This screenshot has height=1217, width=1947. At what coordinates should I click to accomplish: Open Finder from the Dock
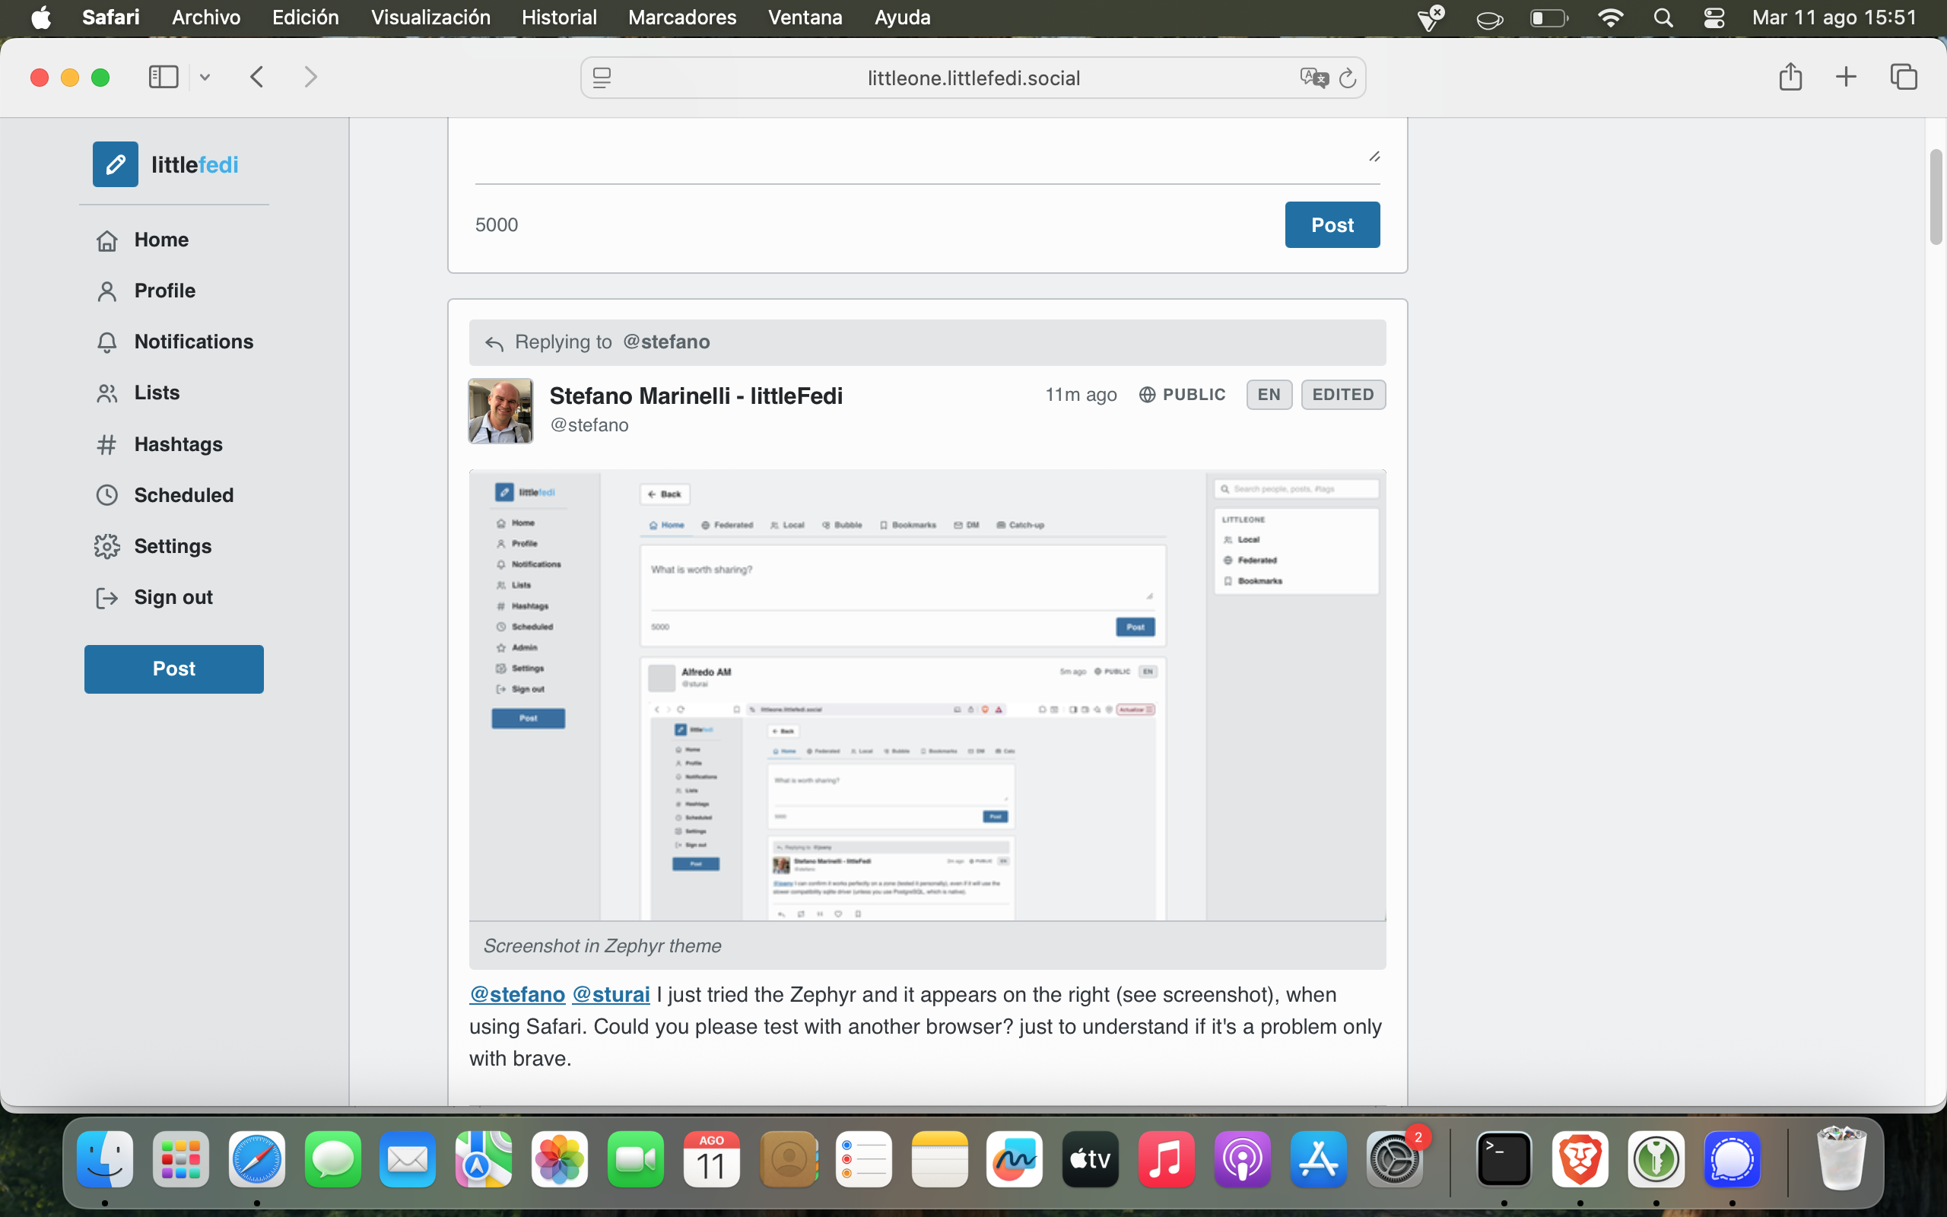click(x=105, y=1159)
